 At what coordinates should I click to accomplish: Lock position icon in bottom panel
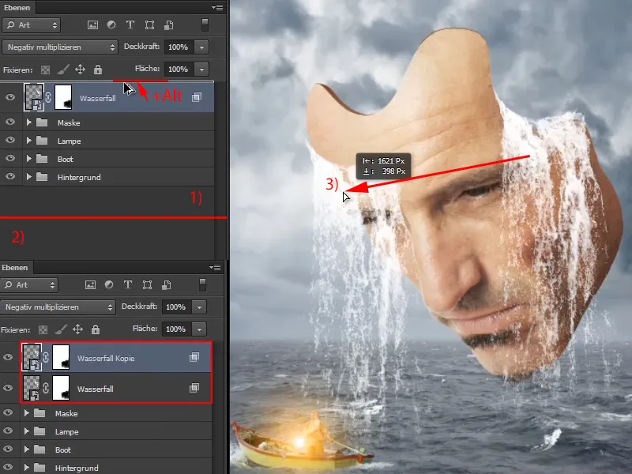(x=77, y=329)
